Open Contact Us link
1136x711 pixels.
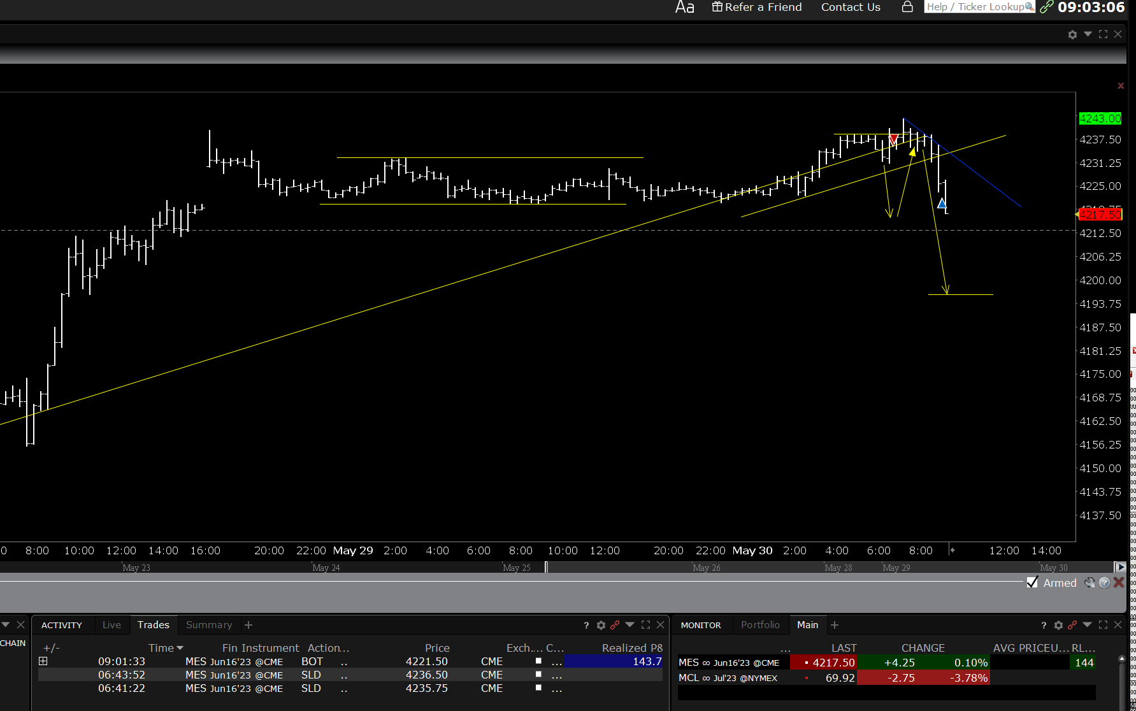coord(851,7)
